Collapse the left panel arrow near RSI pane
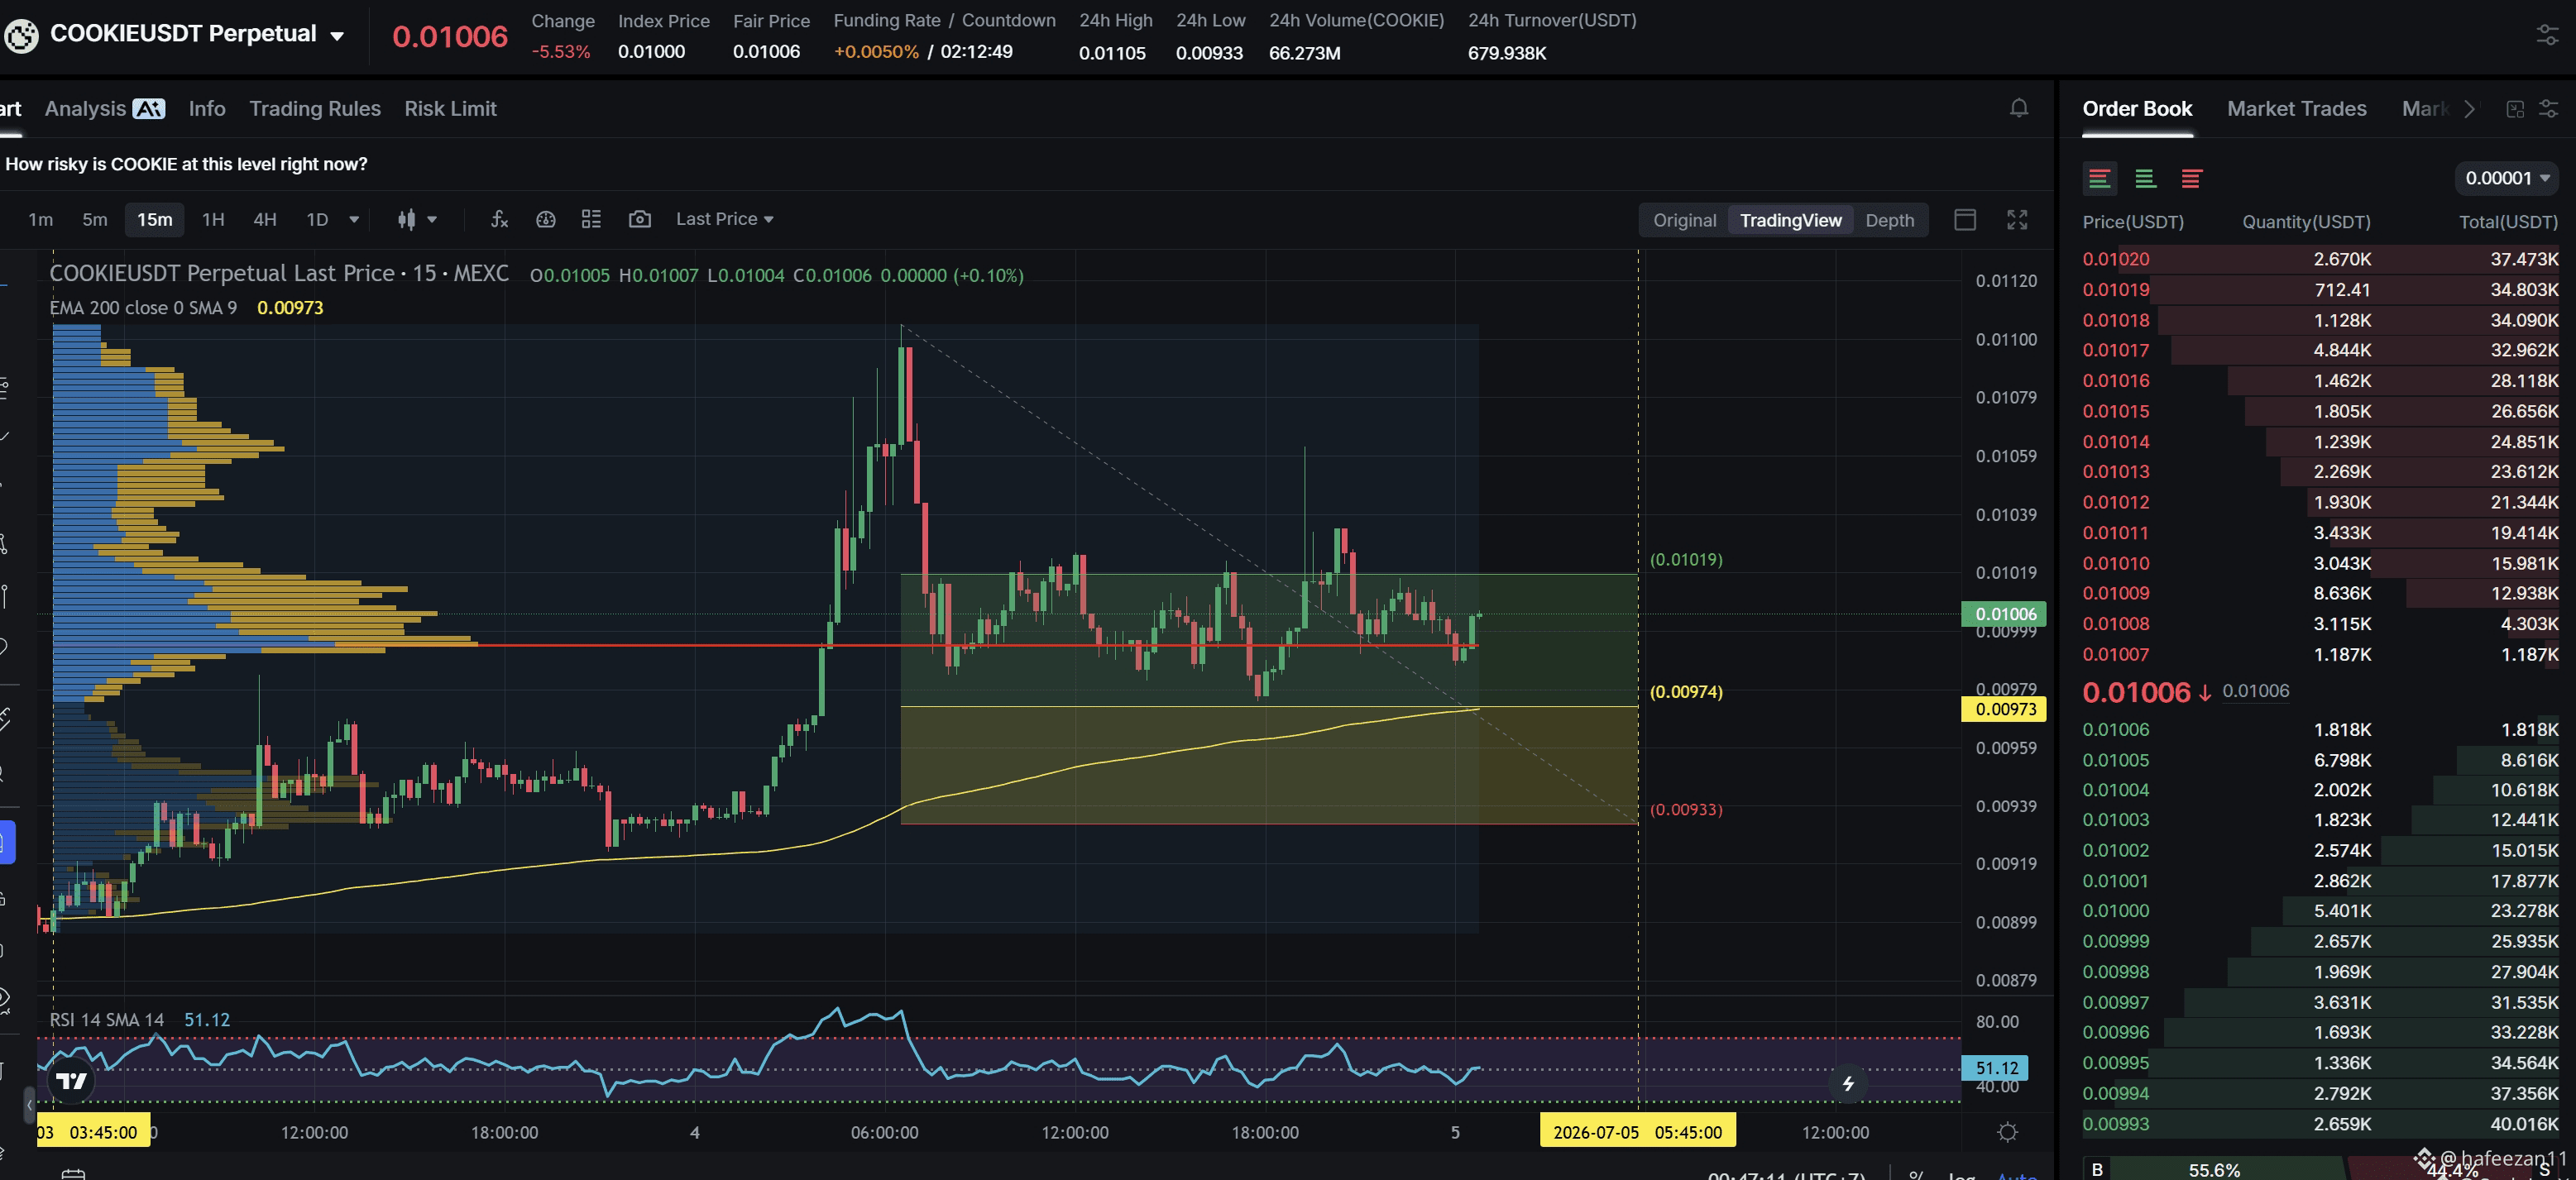Screen dimensions: 2576x1180 point(29,1105)
